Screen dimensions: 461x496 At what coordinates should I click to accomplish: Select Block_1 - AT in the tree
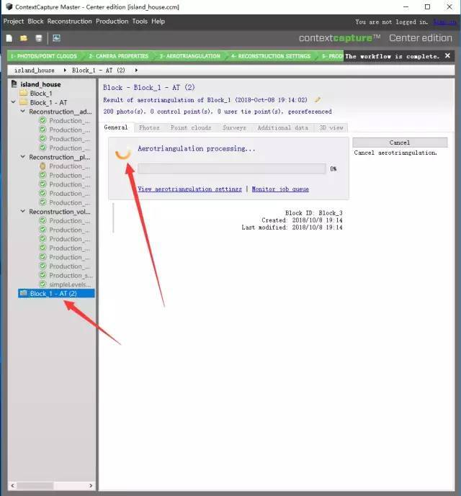point(48,102)
